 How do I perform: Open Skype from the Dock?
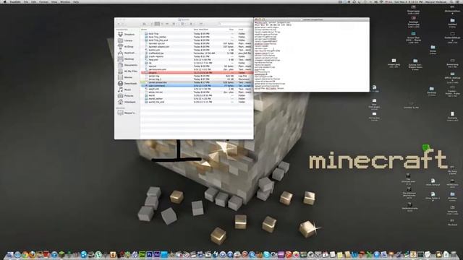click(x=267, y=254)
